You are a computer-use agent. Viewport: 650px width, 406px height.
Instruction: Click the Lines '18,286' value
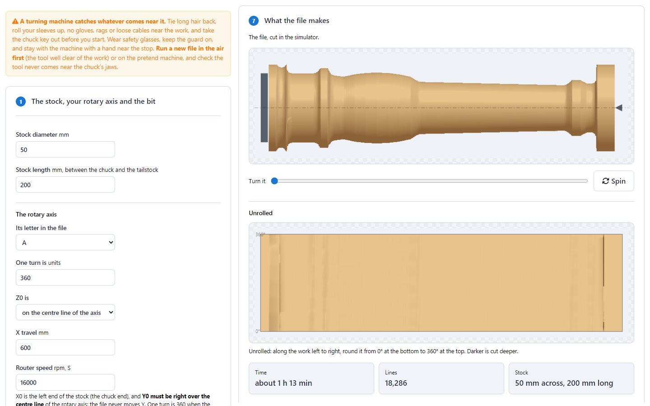pyautogui.click(x=396, y=383)
